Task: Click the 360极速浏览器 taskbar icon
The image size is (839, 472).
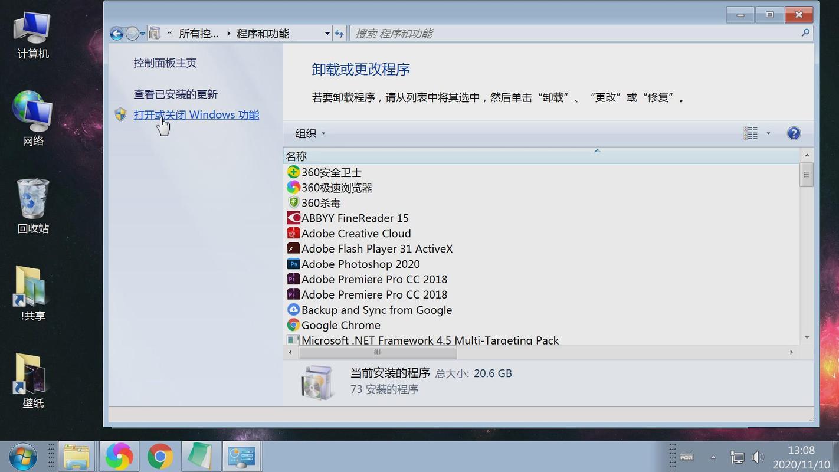Action: 119,455
